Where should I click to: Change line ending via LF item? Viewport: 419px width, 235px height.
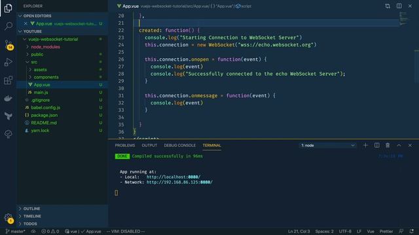359,231
